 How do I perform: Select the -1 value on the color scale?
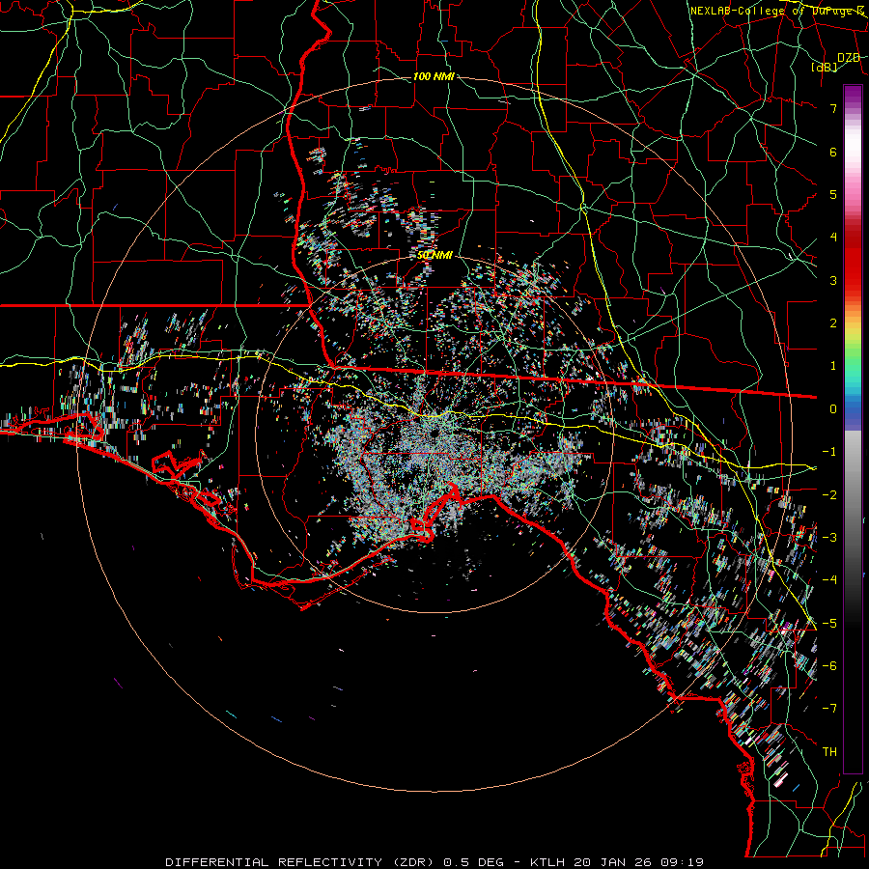tap(829, 452)
